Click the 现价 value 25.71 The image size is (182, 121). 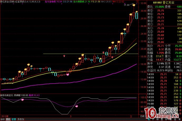point(161,46)
